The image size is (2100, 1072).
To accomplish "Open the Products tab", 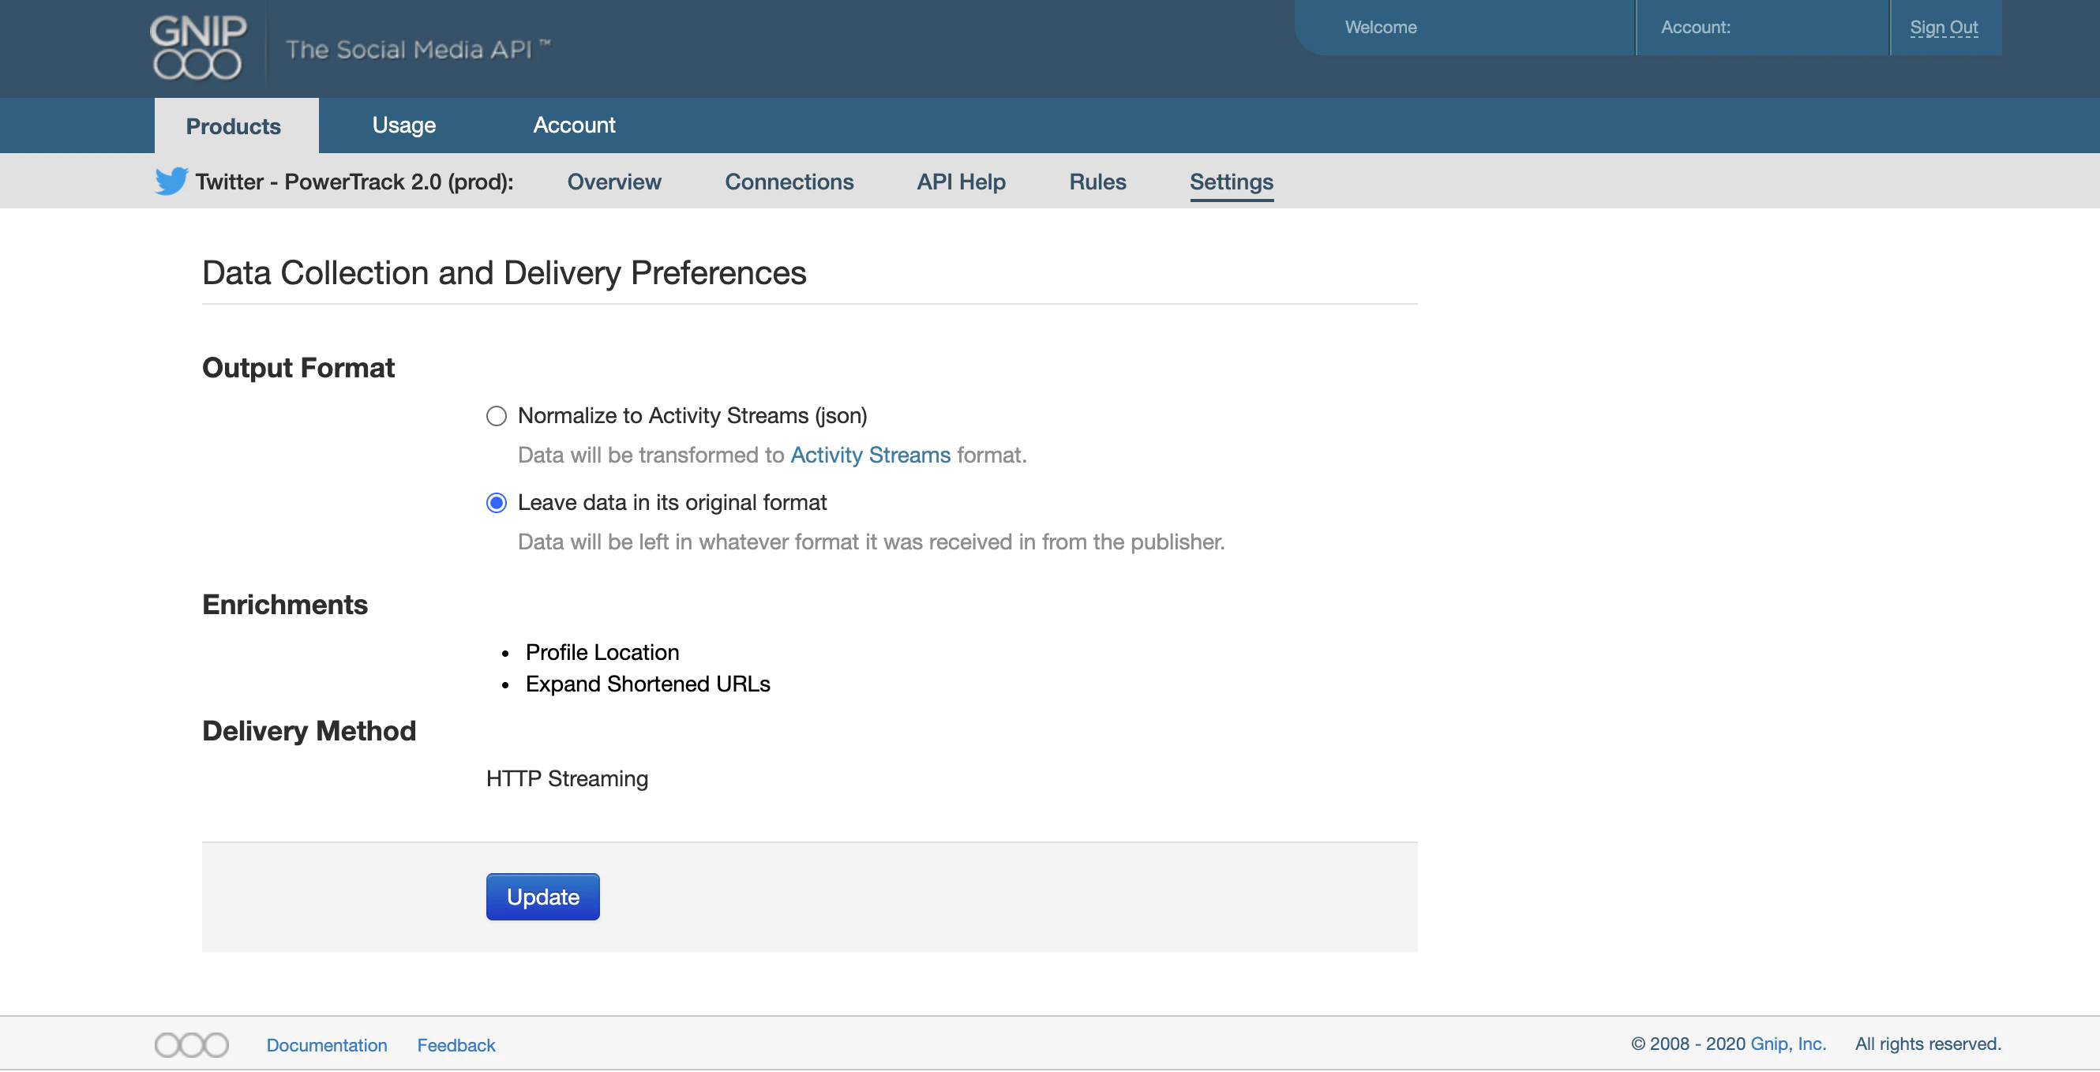I will click(x=233, y=126).
